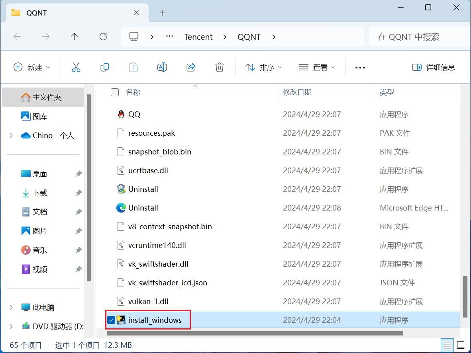The image size is (471, 353).
Task: Click the QQNT breadcrumb
Action: (249, 37)
